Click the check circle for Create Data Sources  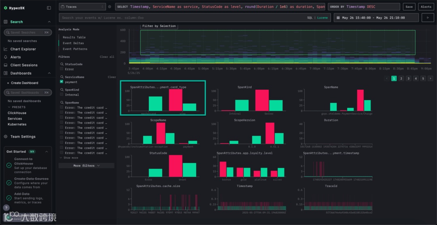(x=9, y=183)
